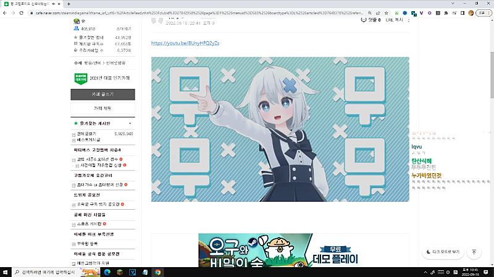Screen dimensions: 494x277
Task: Expand the 즐겨찾는 게시판 dropdown arrow
Action: 130,123
